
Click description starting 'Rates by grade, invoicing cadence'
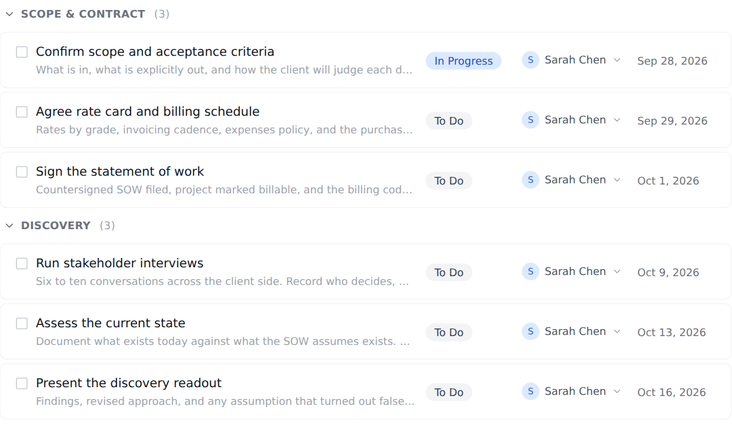224,130
